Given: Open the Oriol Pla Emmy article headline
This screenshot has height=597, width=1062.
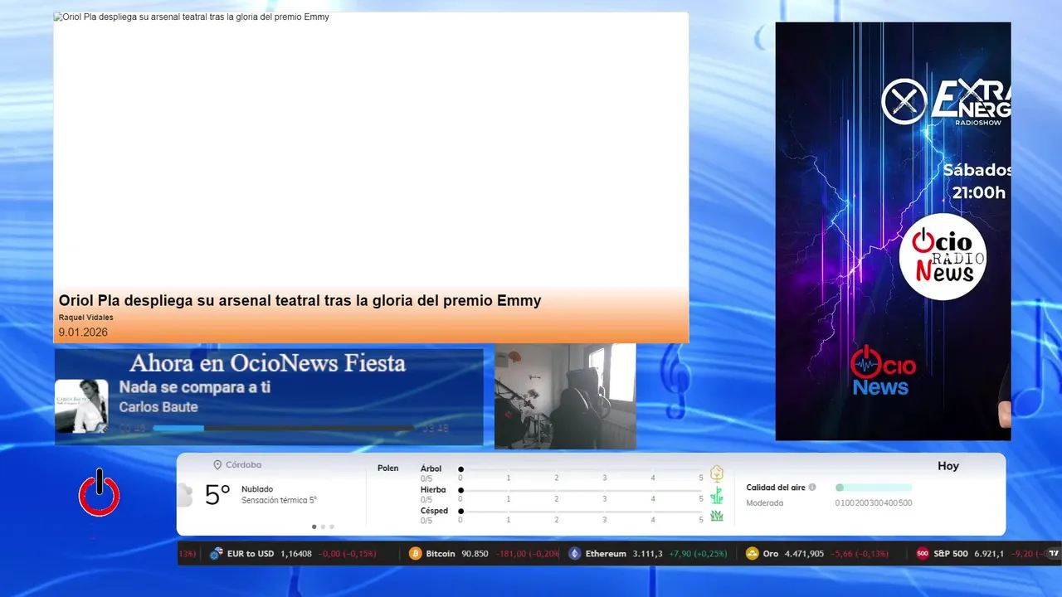Looking at the screenshot, I should pyautogui.click(x=300, y=301).
